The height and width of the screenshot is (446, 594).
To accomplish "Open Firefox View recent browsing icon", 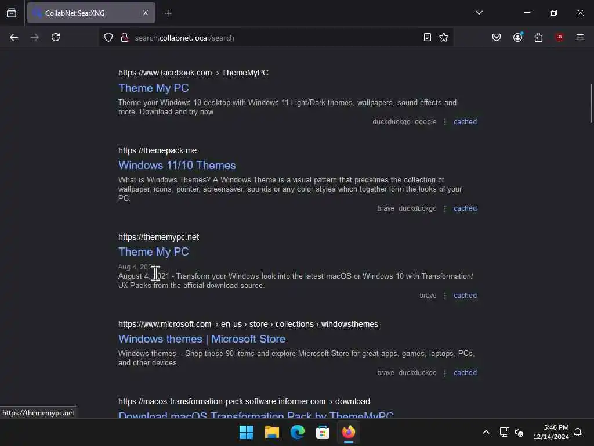I will point(12,13).
